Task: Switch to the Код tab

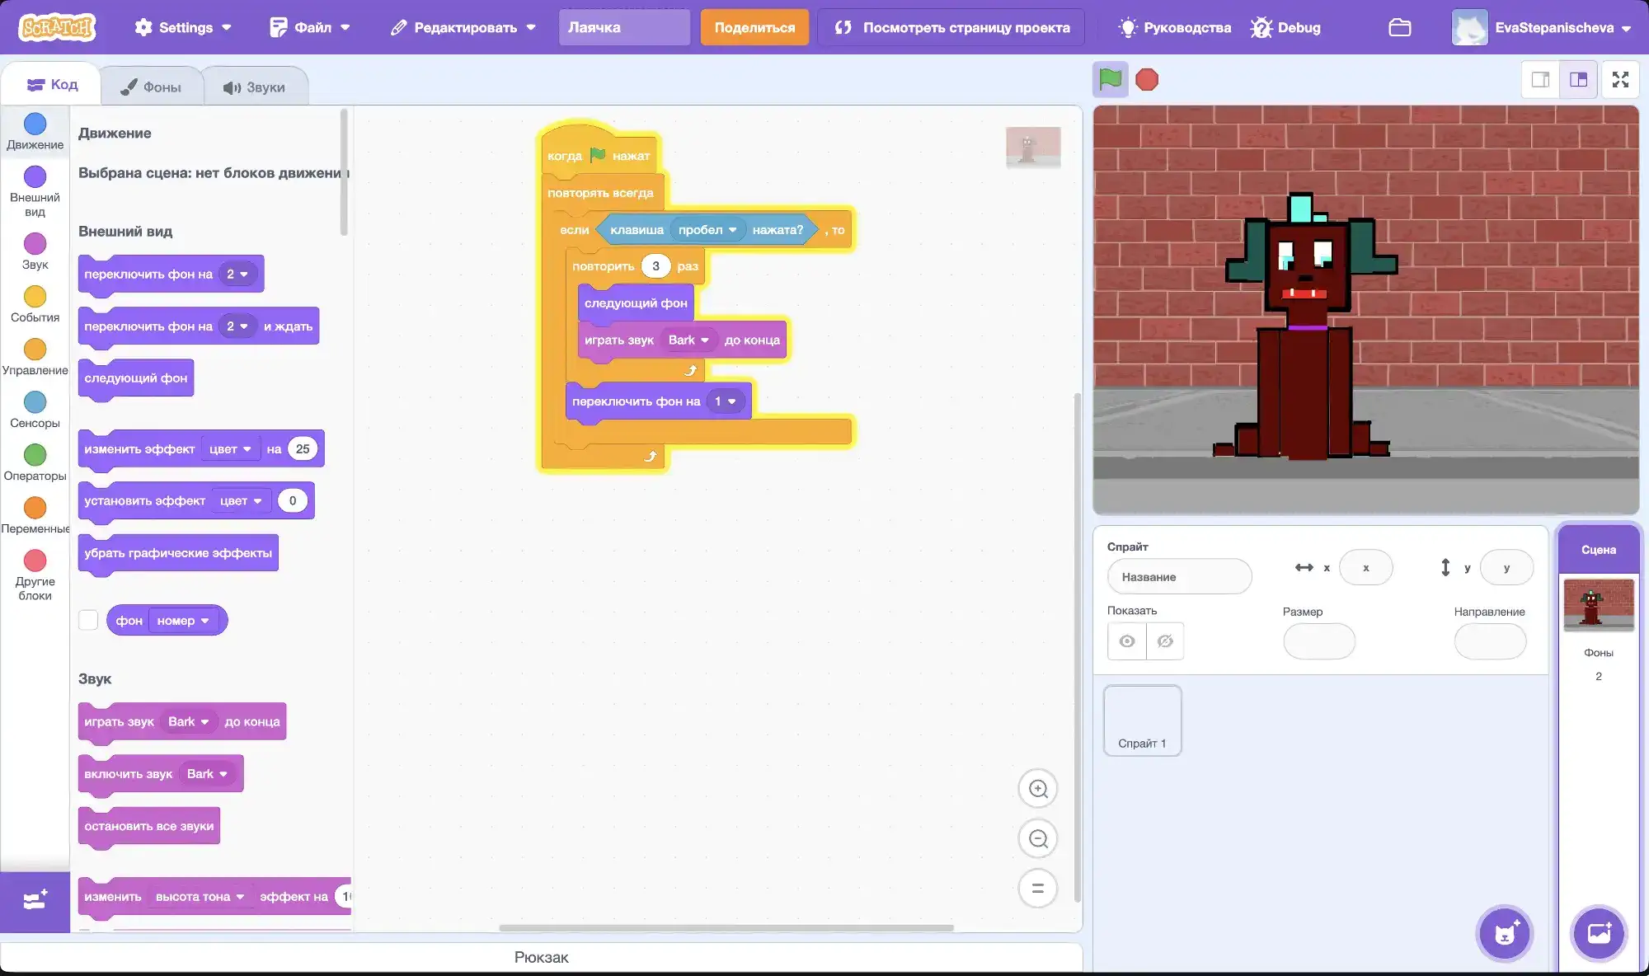Action: (52, 84)
